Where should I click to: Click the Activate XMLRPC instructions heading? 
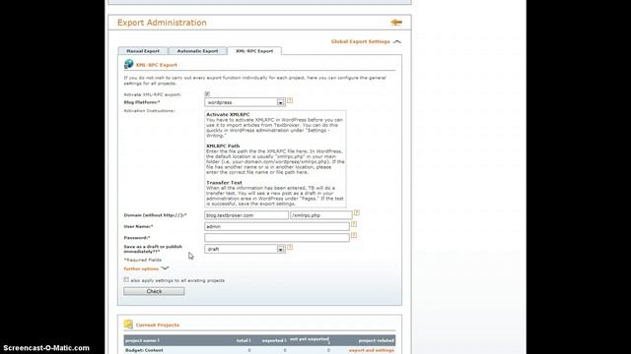tap(228, 115)
